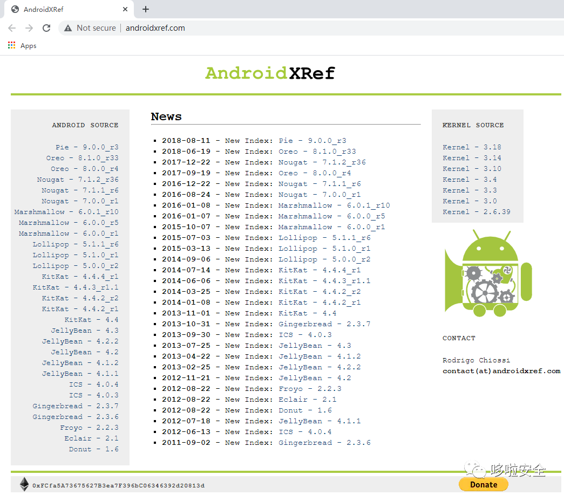Open Marshmallow - 6.0.1_r10 in sidebar
The width and height of the screenshot is (564, 495).
click(66, 212)
